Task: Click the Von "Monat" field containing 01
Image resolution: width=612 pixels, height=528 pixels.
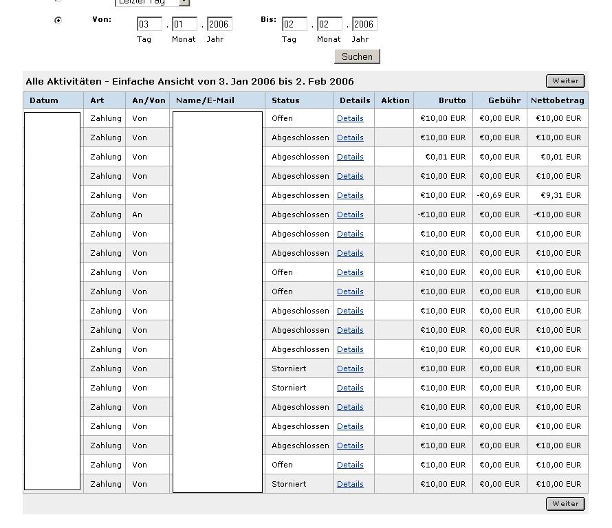Action: [x=184, y=25]
